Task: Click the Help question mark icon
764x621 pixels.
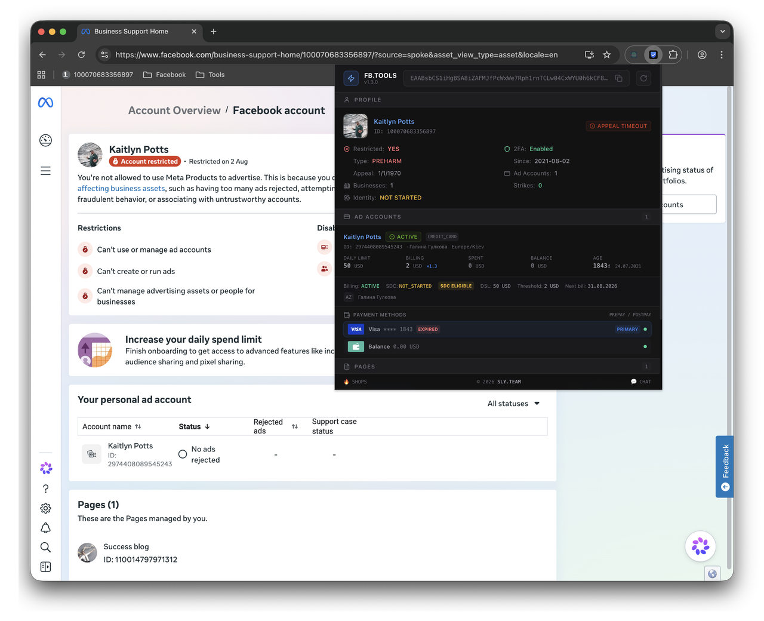Action: (45, 488)
